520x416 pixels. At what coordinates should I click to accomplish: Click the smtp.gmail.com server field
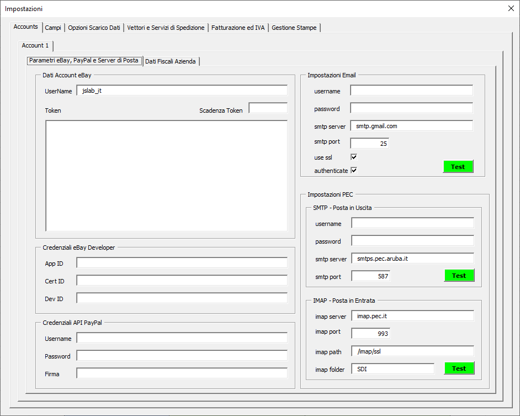tap(412, 126)
